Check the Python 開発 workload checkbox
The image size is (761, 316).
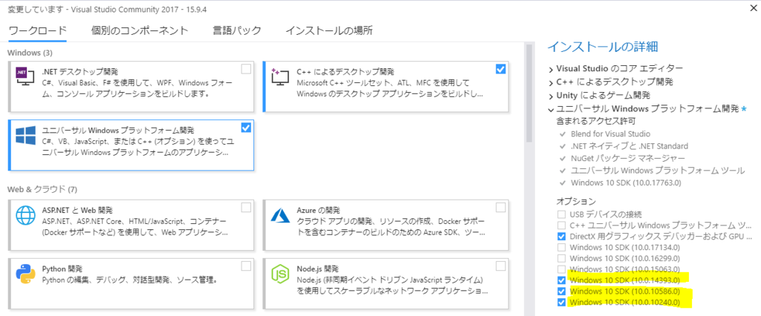click(246, 266)
